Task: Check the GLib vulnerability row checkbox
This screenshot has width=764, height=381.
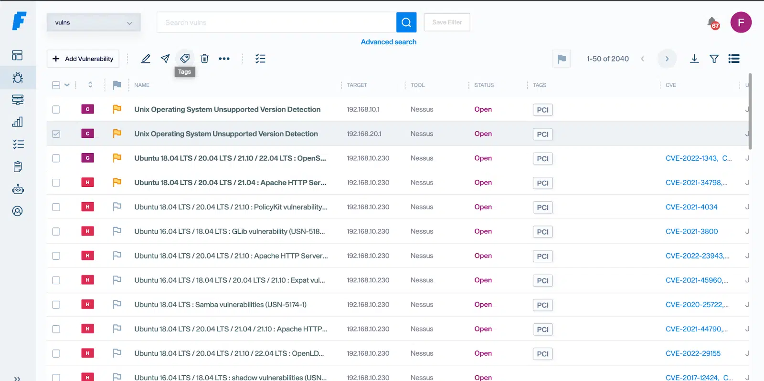Action: (x=56, y=231)
